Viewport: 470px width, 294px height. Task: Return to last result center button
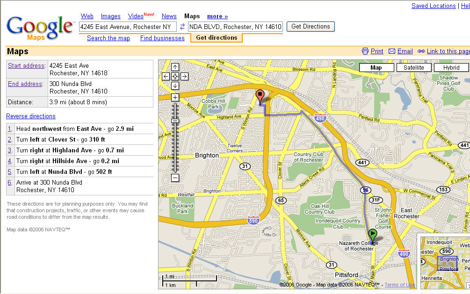pos(175,77)
